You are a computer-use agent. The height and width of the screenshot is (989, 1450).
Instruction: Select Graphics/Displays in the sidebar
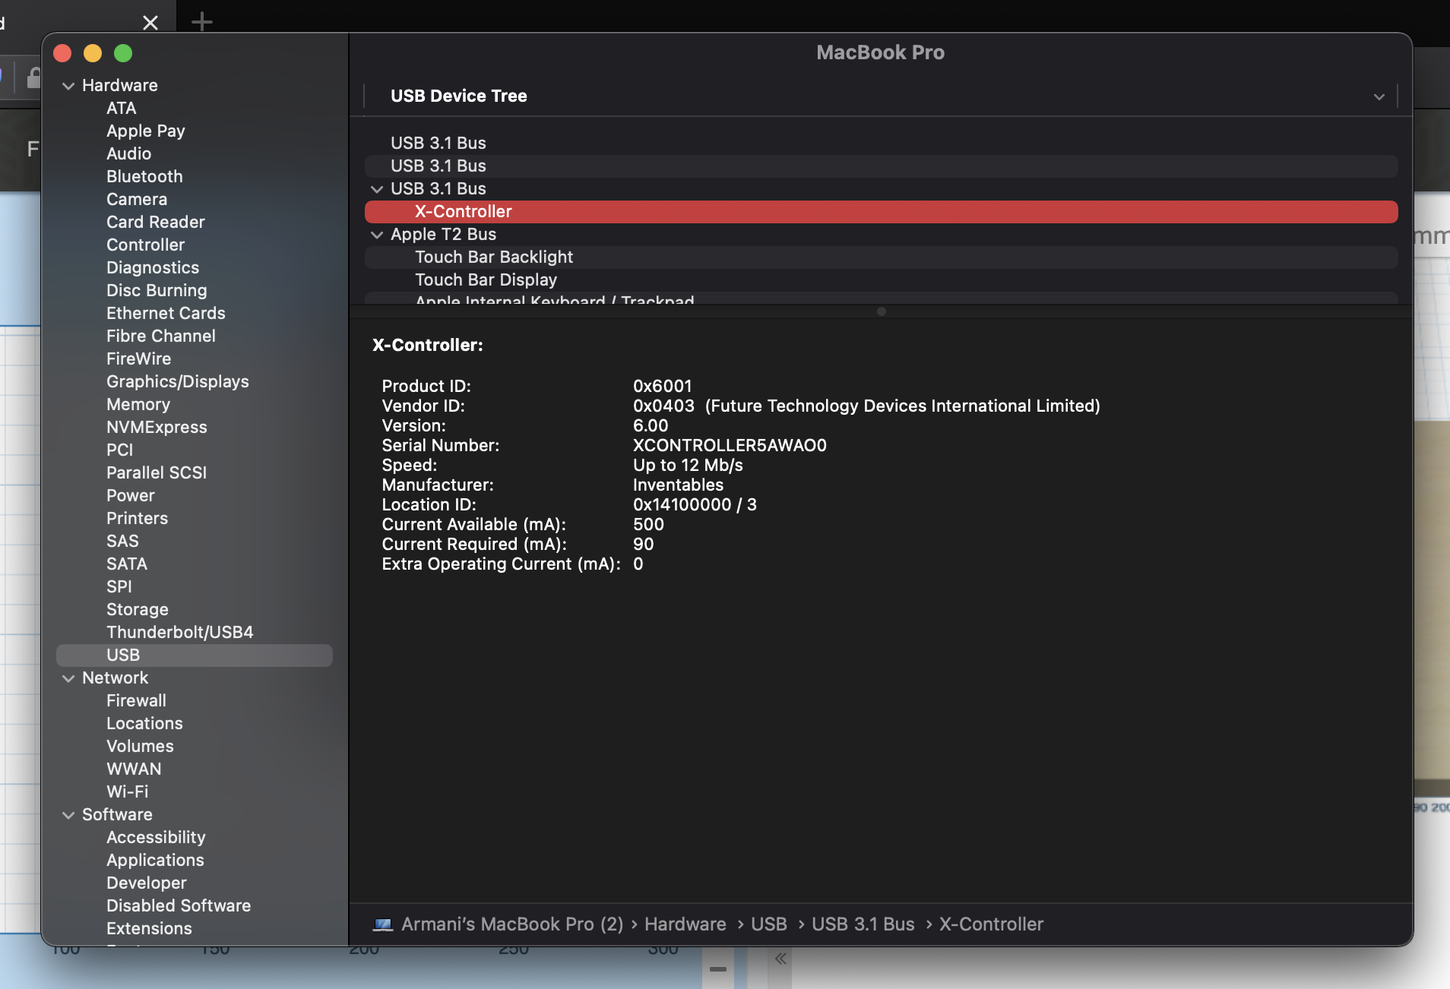[x=178, y=382]
